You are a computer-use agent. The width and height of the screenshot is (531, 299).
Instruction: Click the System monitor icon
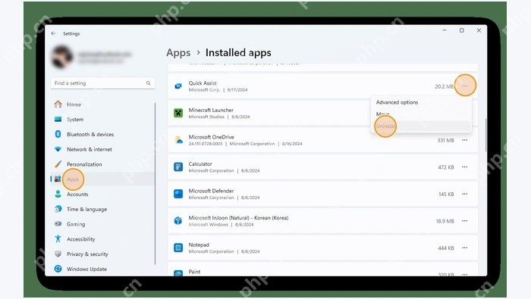58,120
